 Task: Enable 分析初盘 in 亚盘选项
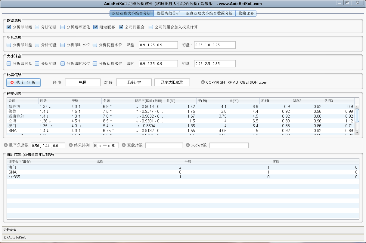click(x=37, y=45)
